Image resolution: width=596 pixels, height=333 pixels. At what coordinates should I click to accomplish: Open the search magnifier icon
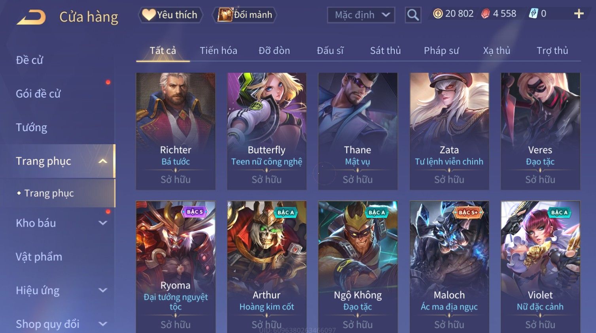(413, 15)
